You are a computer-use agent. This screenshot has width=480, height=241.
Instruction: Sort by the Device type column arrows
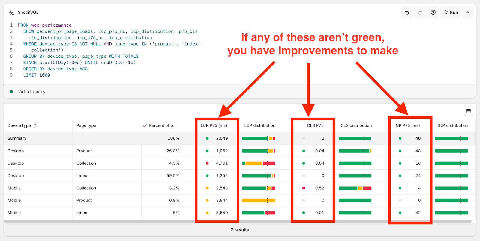pos(35,125)
